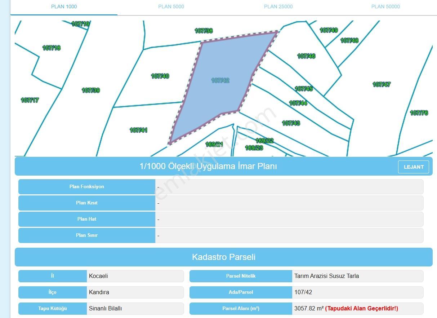The width and height of the screenshot is (437, 318).
Task: Click the 3057.82 m² area value
Action: pos(309,309)
